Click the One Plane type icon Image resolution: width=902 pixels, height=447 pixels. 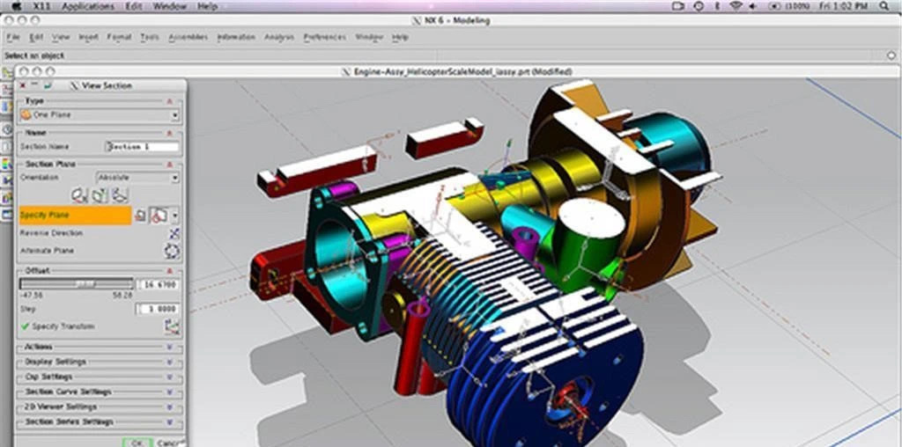tap(26, 115)
